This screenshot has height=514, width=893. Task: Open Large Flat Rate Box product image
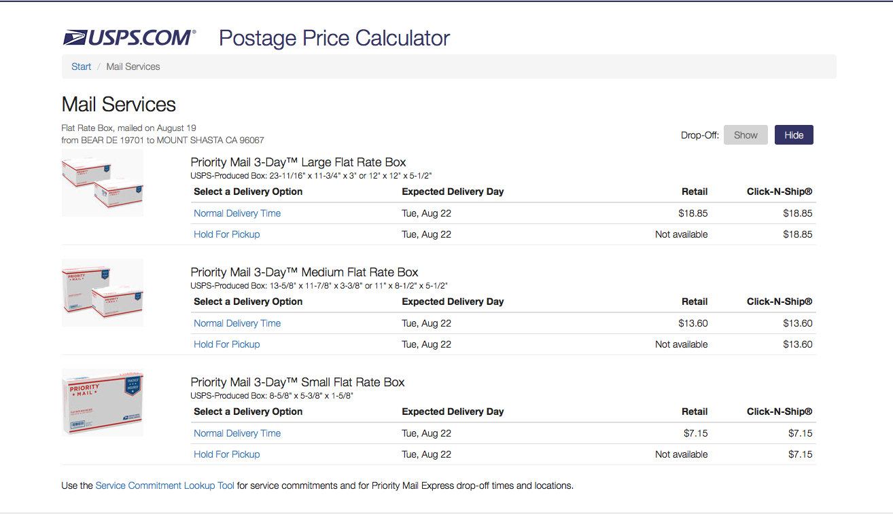point(103,184)
